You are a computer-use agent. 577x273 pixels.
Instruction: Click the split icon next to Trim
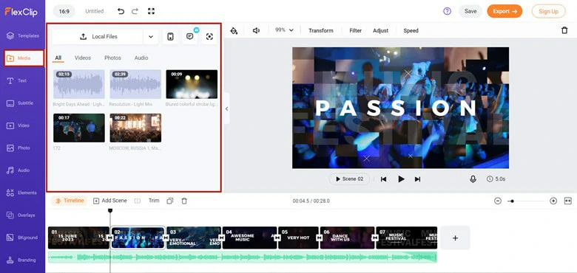click(138, 201)
